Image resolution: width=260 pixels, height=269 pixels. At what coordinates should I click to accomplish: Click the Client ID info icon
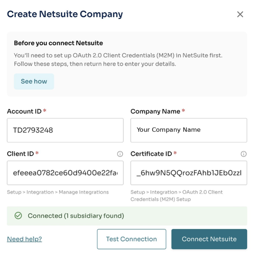[x=120, y=154]
